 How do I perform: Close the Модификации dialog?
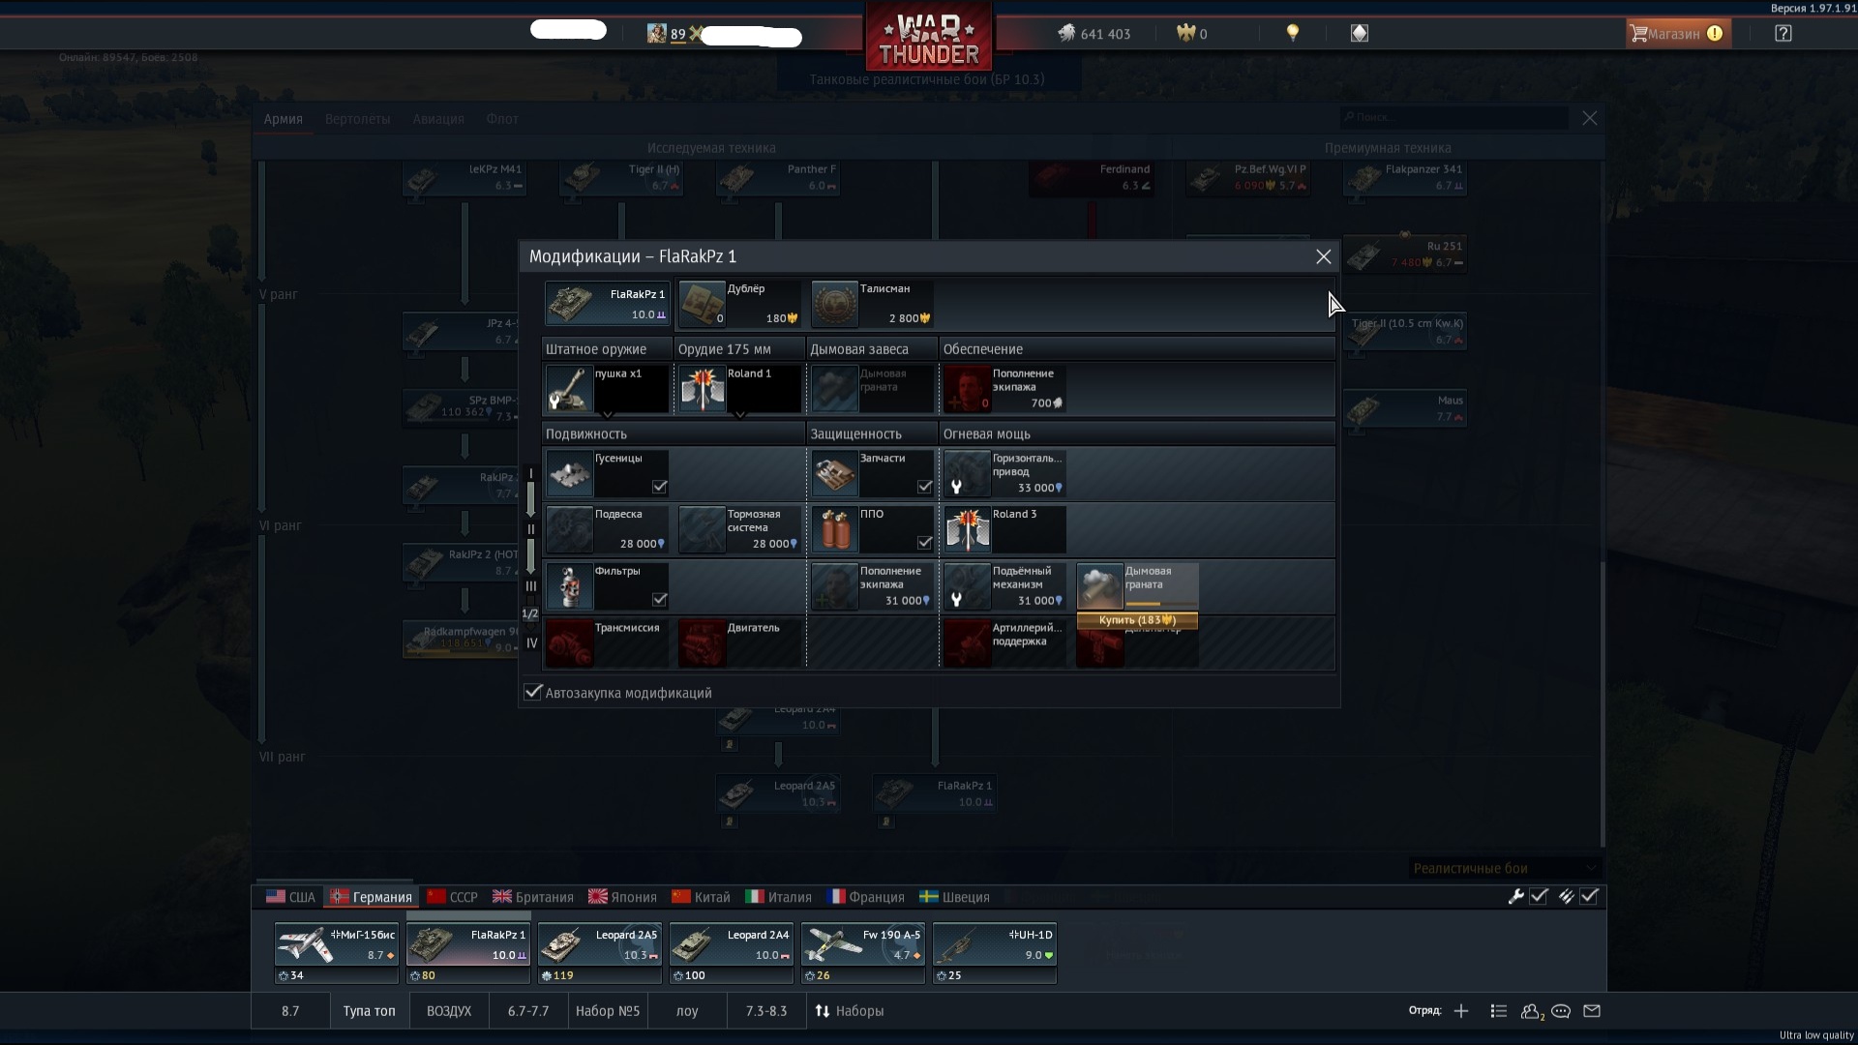[1323, 256]
